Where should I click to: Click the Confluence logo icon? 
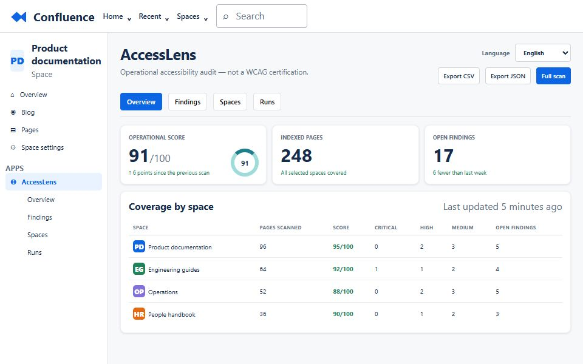(x=19, y=17)
